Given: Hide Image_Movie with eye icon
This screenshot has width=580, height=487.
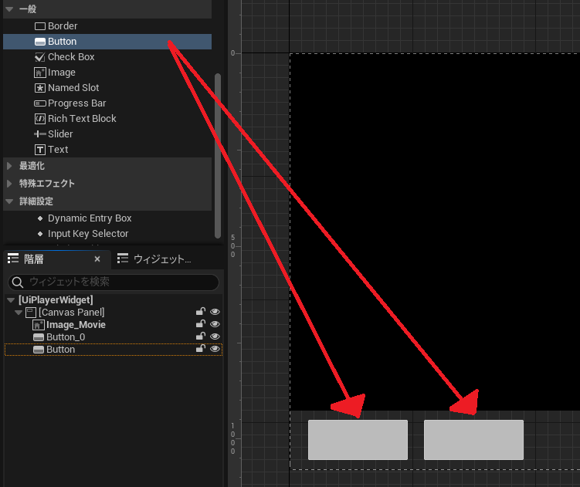Looking at the screenshot, I should click(215, 324).
